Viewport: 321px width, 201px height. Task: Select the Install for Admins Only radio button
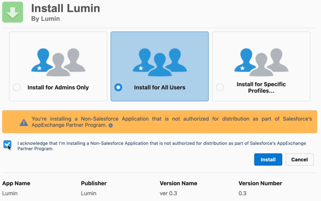click(17, 87)
